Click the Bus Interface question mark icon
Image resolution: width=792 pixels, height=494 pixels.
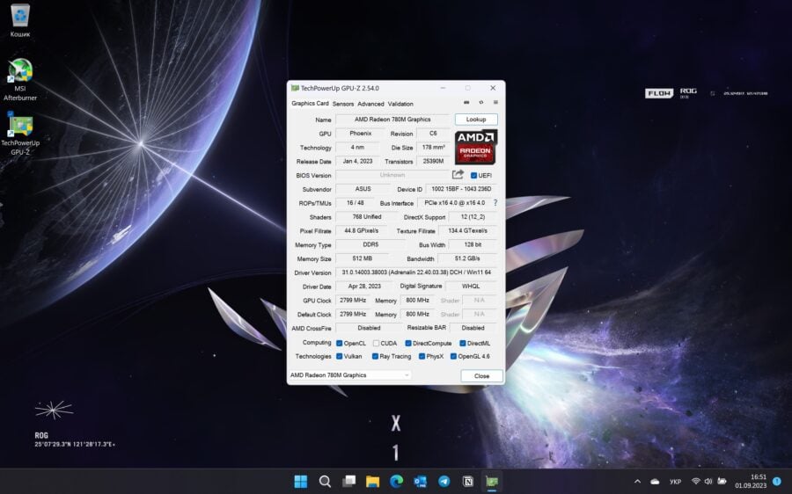point(495,203)
